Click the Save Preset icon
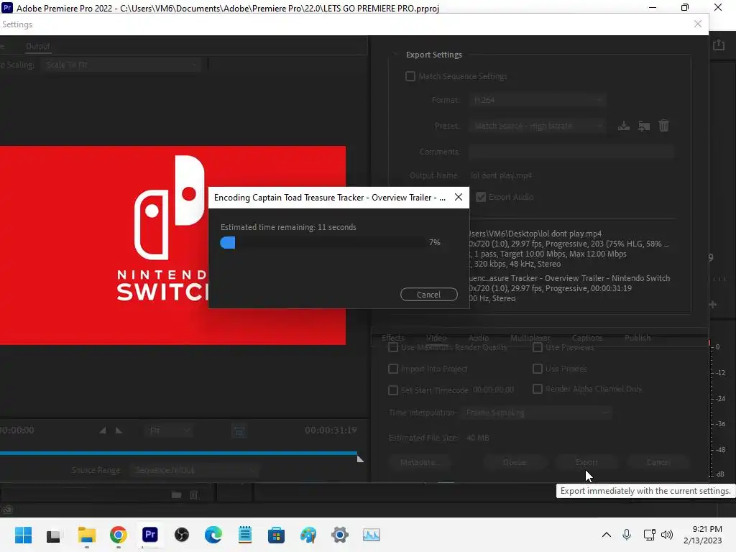This screenshot has width=736, height=552. tap(623, 126)
